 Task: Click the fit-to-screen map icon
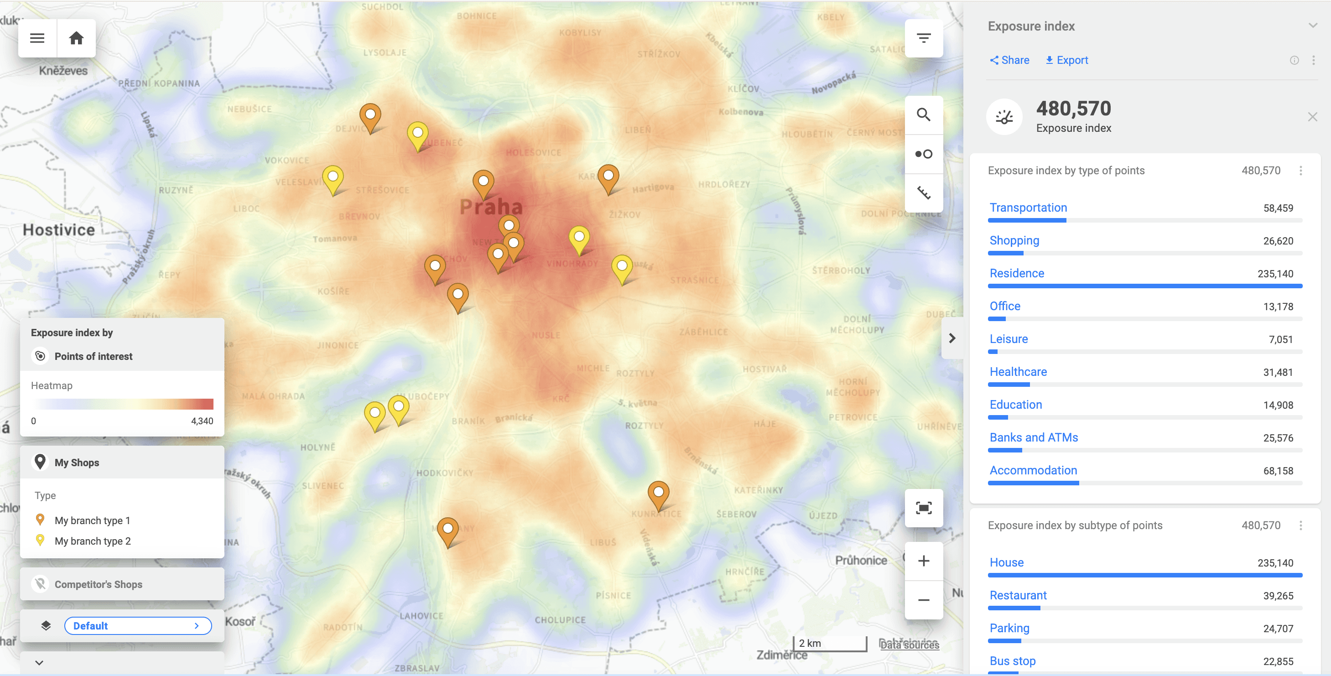(924, 509)
